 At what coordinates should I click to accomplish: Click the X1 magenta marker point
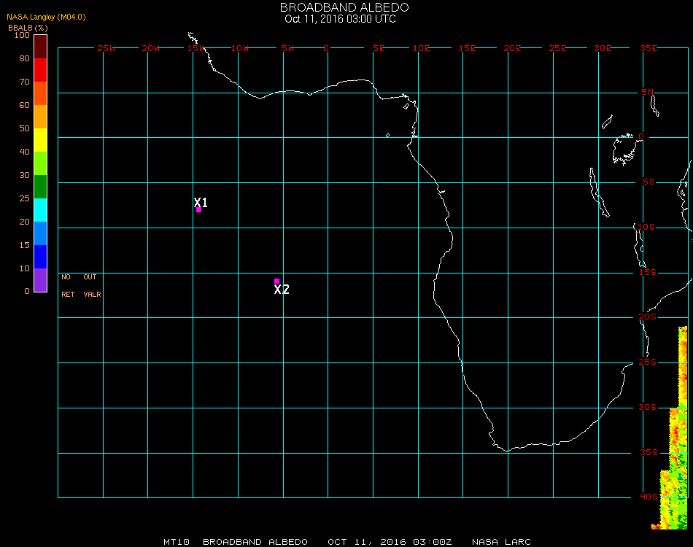click(198, 209)
